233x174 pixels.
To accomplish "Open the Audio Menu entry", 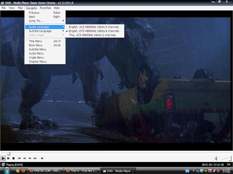I will [x=45, y=54].
